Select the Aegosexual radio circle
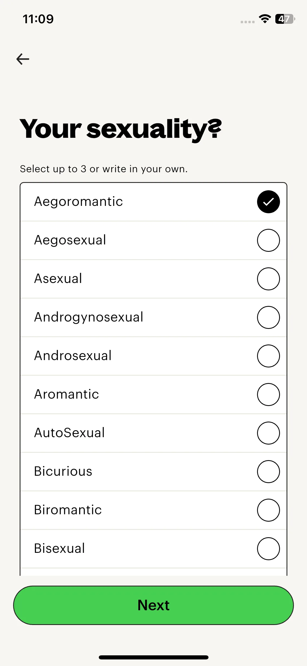Screen dimensions: 307x666 (x=268, y=240)
